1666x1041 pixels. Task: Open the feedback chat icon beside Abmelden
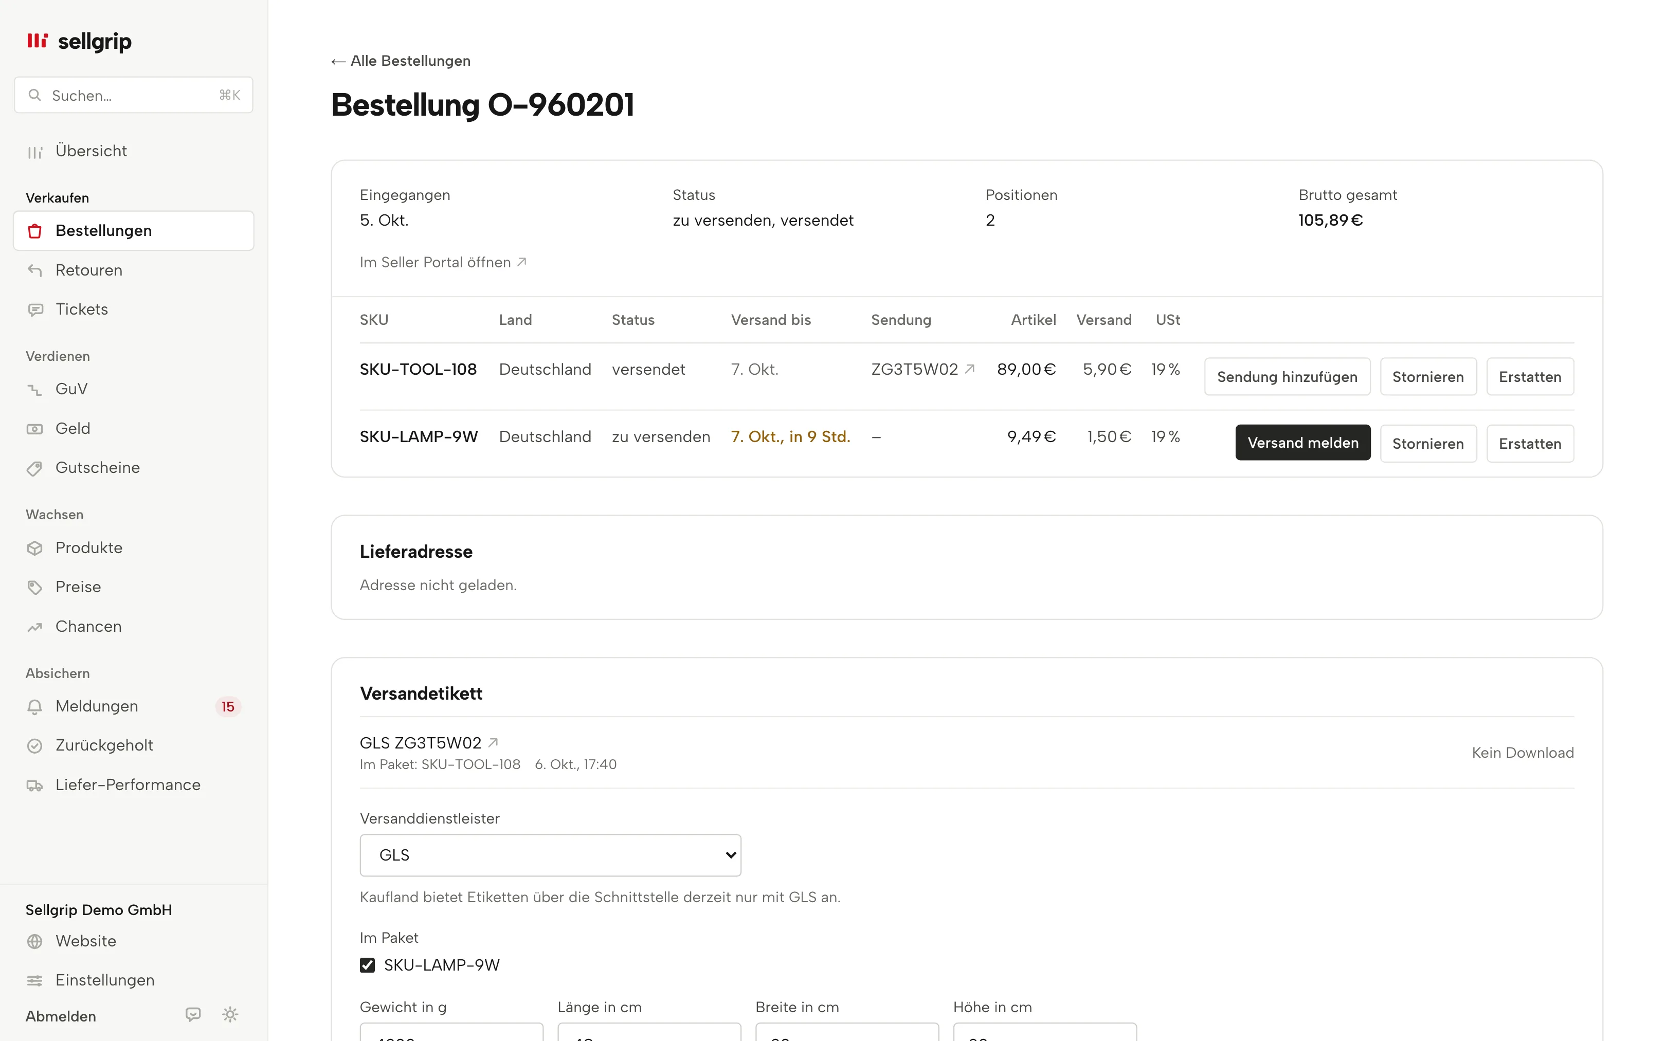[x=193, y=1014]
